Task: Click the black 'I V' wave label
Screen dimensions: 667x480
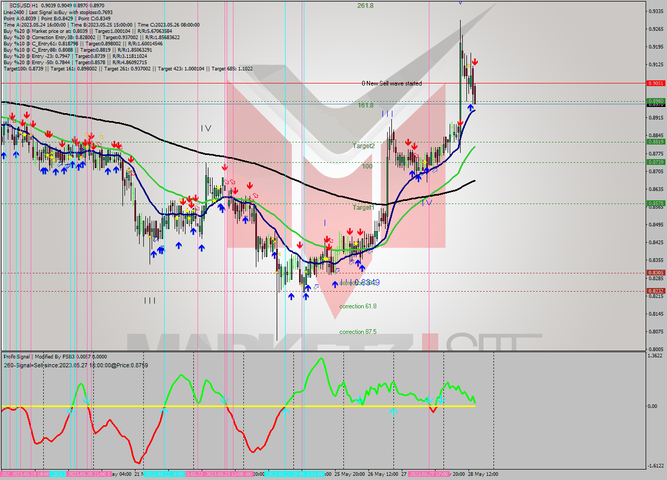Action: click(x=206, y=128)
